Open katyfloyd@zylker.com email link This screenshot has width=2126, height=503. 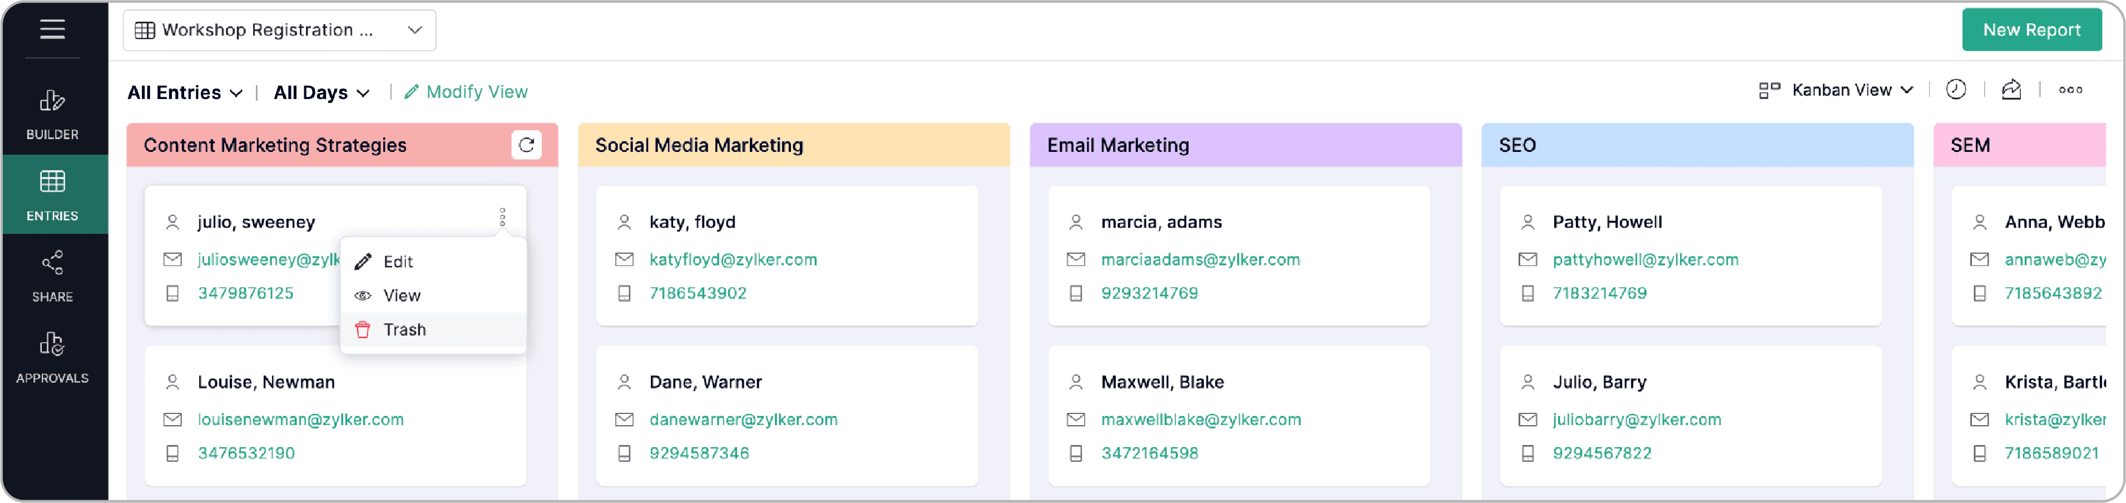coord(733,259)
